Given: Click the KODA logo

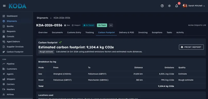Looking at the screenshot, I should point(17,6).
